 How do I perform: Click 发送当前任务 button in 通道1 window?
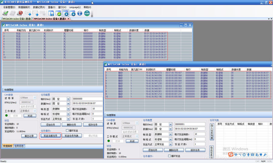[50, 136]
